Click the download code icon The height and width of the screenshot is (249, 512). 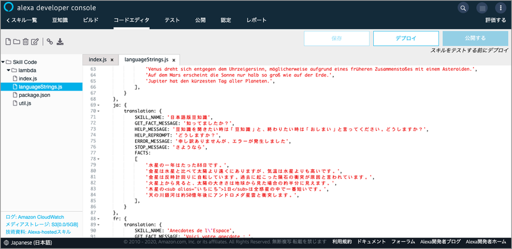click(60, 41)
